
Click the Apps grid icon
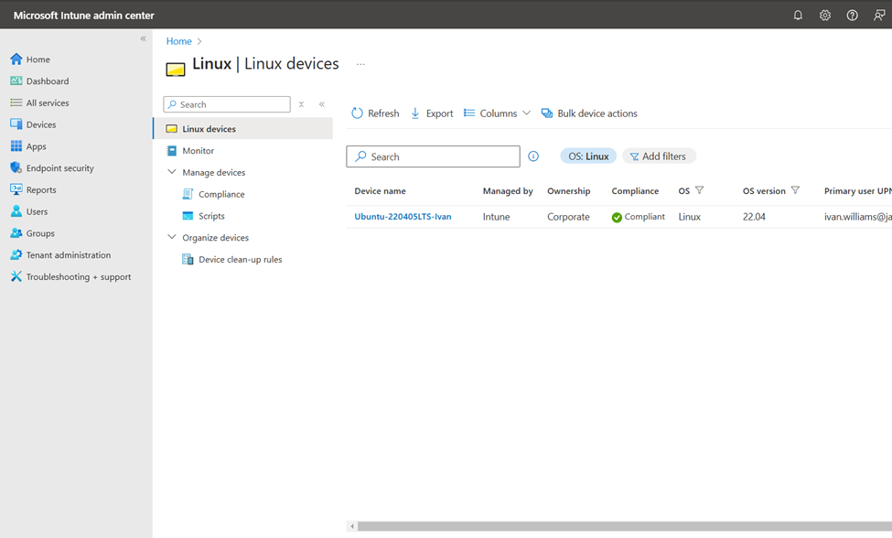click(16, 146)
